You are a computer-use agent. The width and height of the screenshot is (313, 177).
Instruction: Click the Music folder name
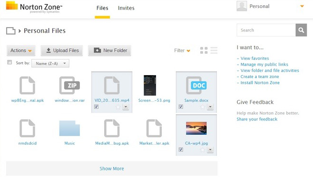(x=69, y=143)
